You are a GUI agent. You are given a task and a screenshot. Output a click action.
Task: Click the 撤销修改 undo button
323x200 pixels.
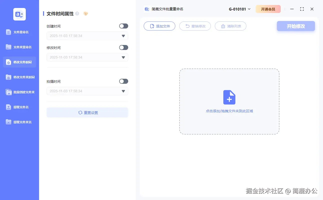click(195, 26)
